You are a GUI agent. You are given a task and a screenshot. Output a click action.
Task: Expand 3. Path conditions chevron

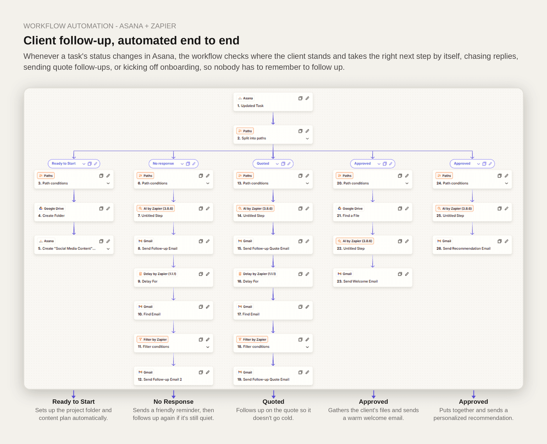108,183
